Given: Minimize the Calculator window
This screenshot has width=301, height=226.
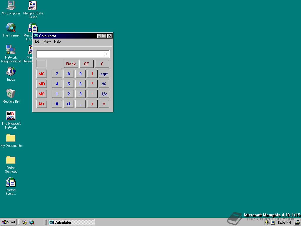Looking at the screenshot, I should 99,36.
